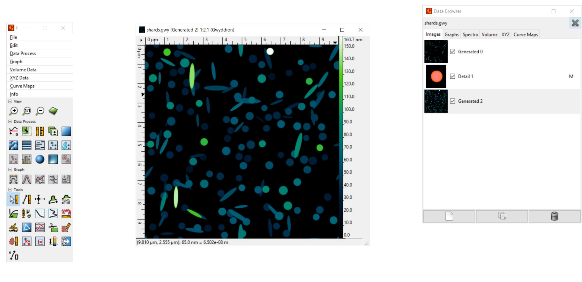This screenshot has width=582, height=282.
Task: Open the Data Process menu
Action: point(23,54)
